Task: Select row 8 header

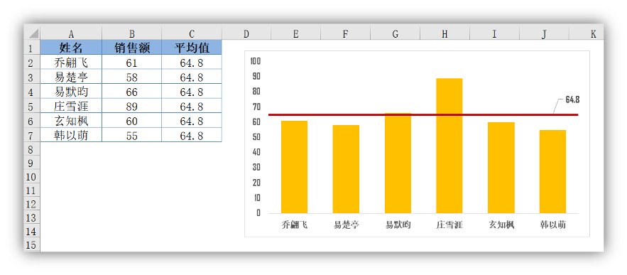Action: (32, 149)
